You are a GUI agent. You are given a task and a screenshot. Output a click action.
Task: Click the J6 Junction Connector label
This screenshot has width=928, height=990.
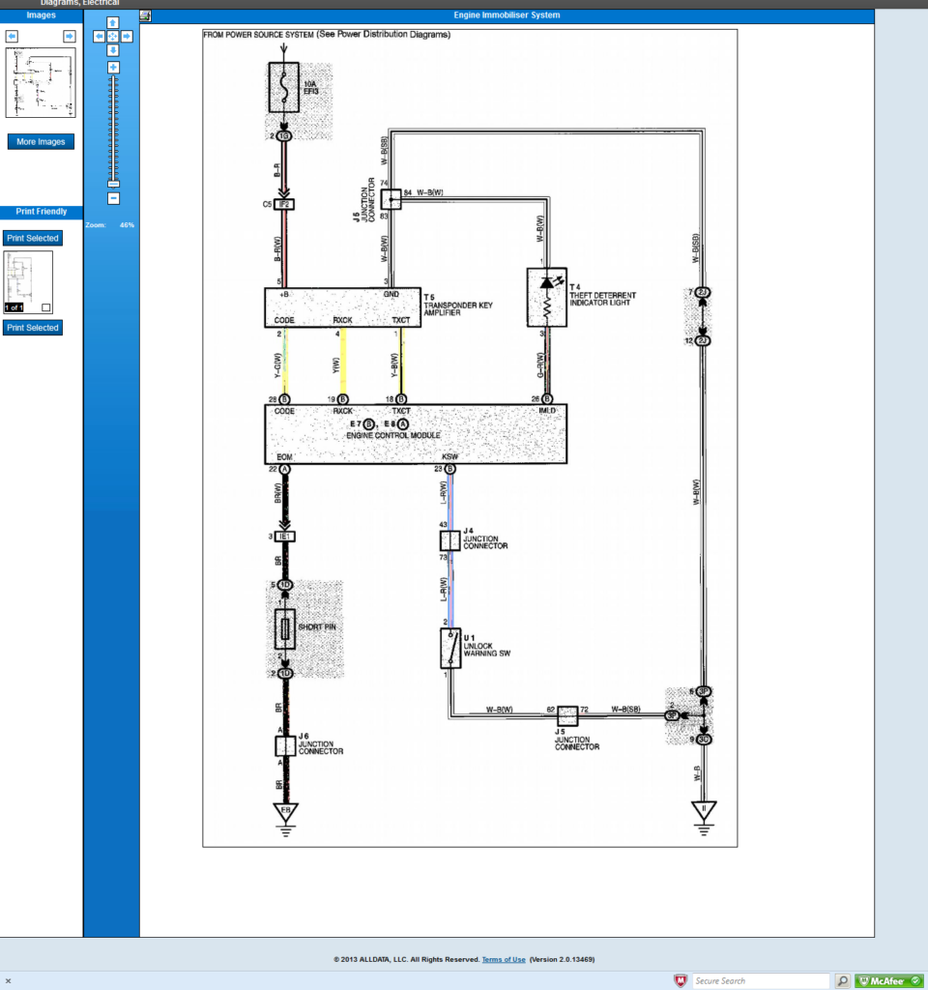tap(321, 743)
